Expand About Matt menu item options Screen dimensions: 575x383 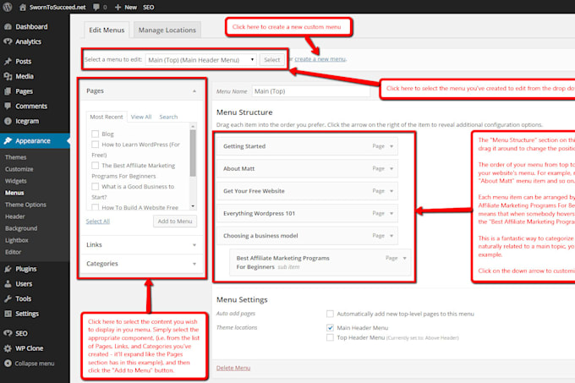pyautogui.click(x=392, y=168)
